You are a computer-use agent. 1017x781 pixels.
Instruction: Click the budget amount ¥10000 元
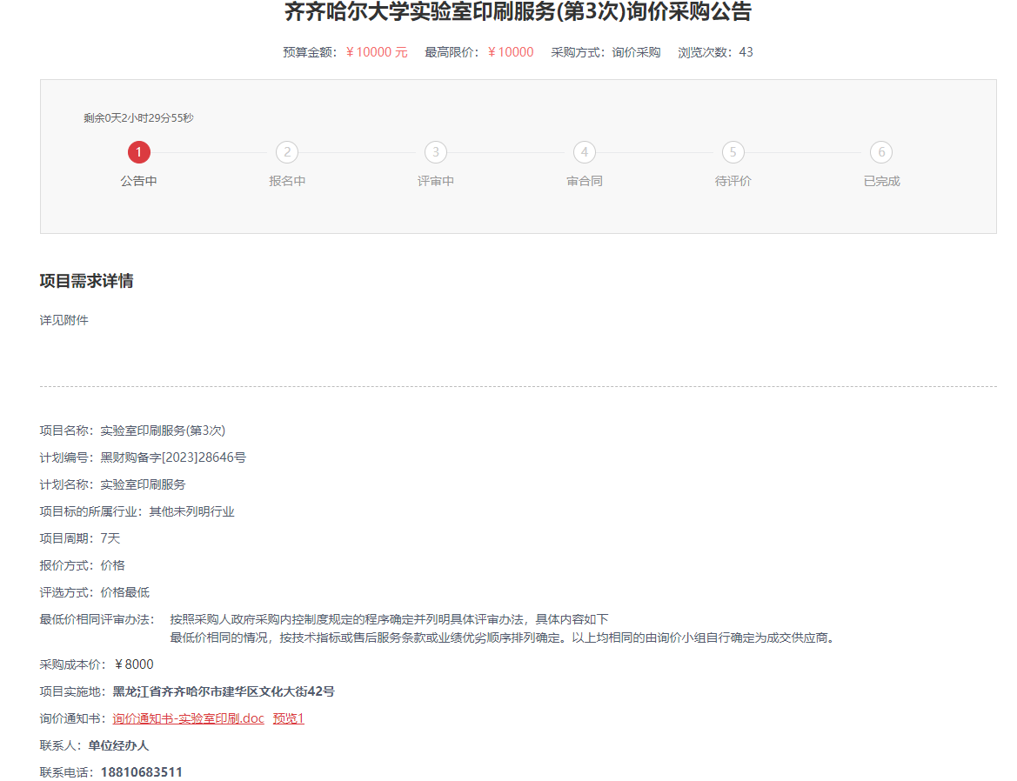376,52
